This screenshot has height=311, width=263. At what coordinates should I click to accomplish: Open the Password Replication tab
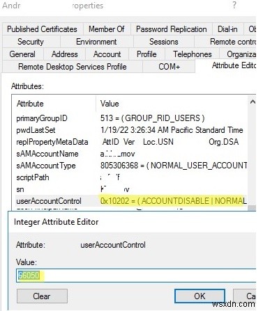pos(171,29)
